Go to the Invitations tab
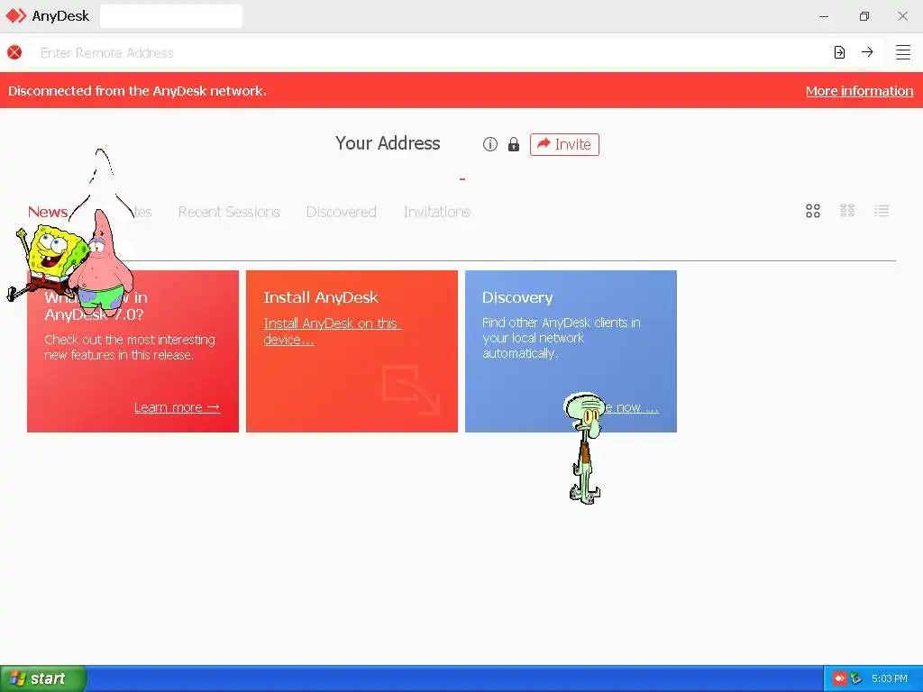This screenshot has width=923, height=692. pos(437,212)
